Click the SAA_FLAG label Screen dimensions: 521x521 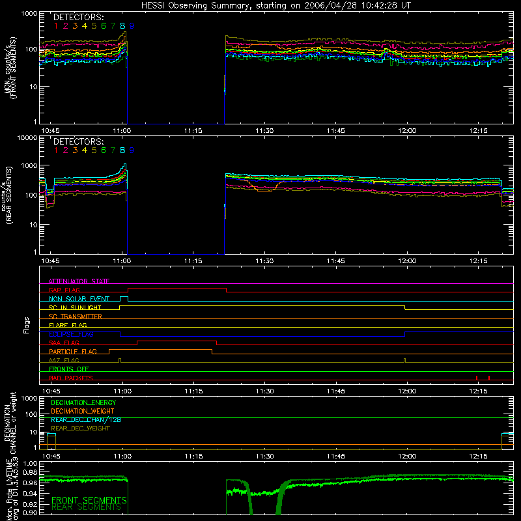pyautogui.click(x=64, y=343)
